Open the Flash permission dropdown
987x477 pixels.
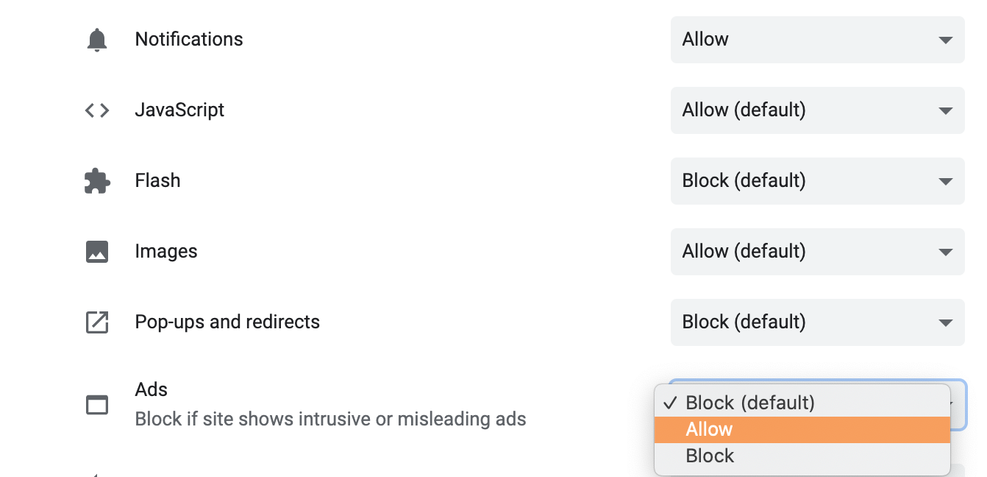(817, 181)
